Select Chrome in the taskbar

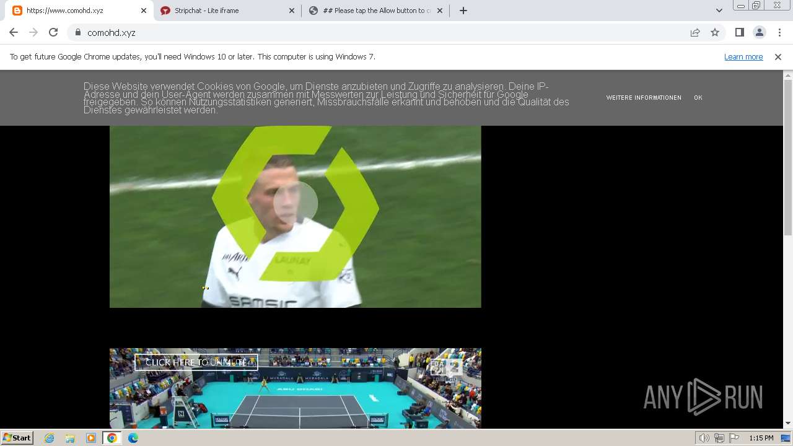point(112,438)
